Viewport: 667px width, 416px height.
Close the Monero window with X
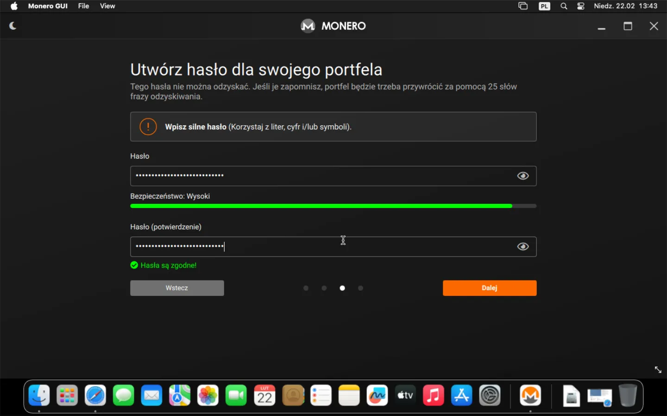tap(654, 26)
